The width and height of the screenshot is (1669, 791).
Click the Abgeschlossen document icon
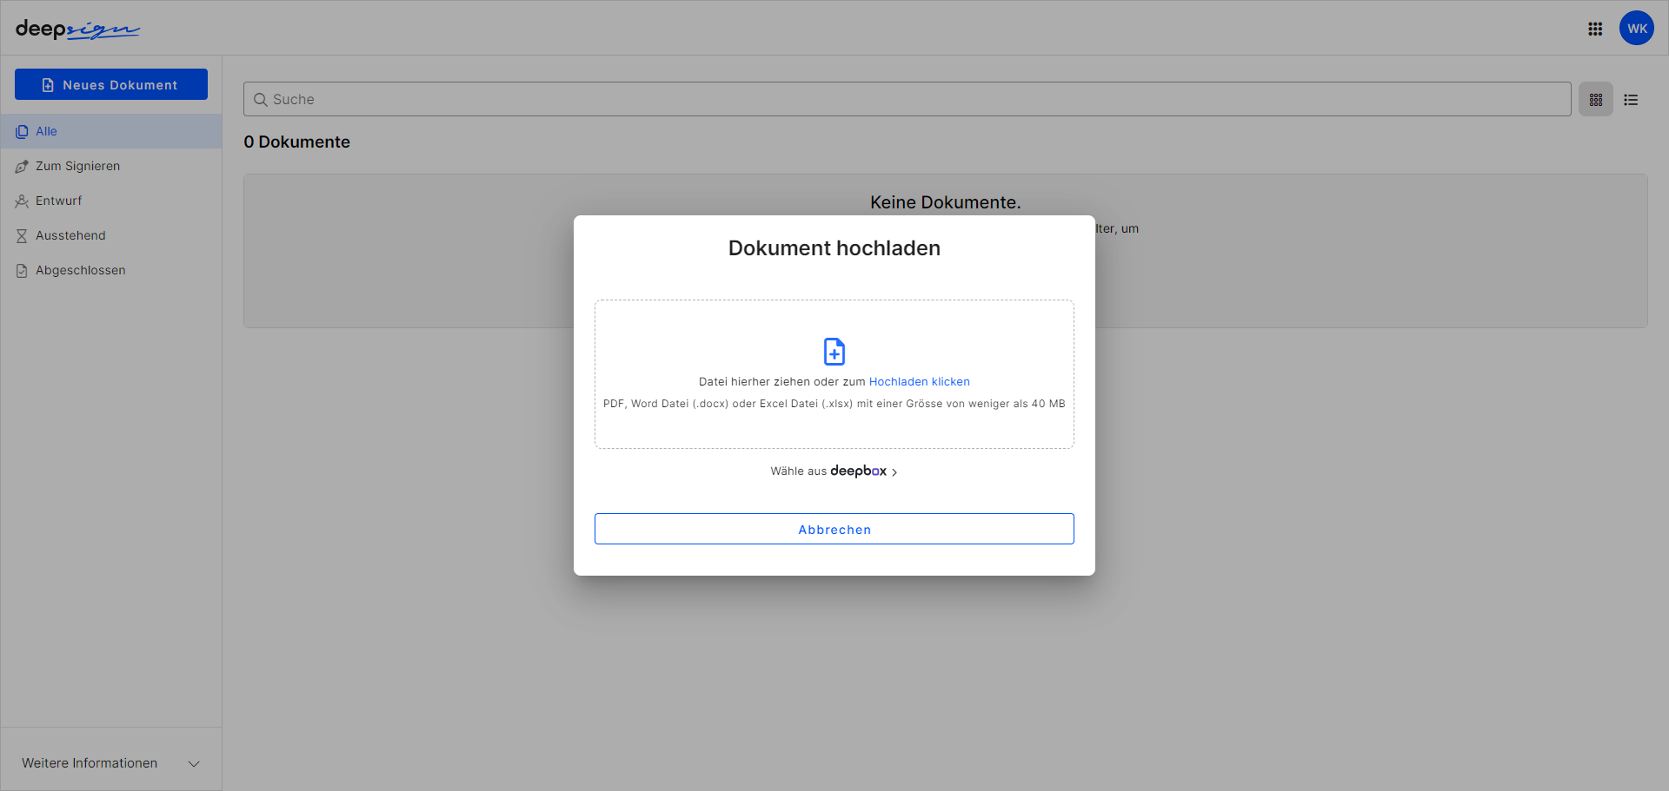(x=21, y=270)
